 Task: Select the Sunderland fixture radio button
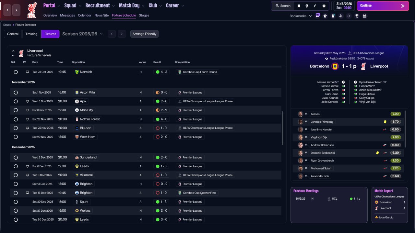coord(16,157)
